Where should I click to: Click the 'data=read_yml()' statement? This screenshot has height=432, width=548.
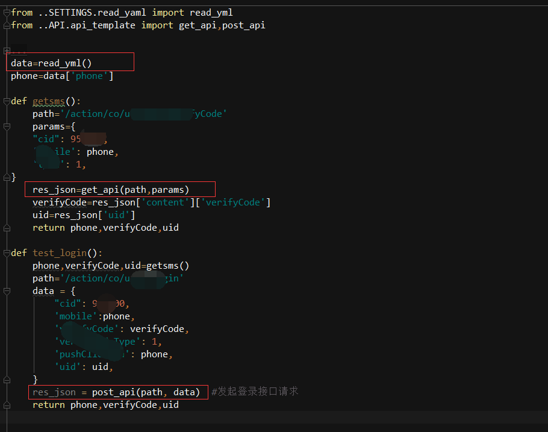(51, 63)
